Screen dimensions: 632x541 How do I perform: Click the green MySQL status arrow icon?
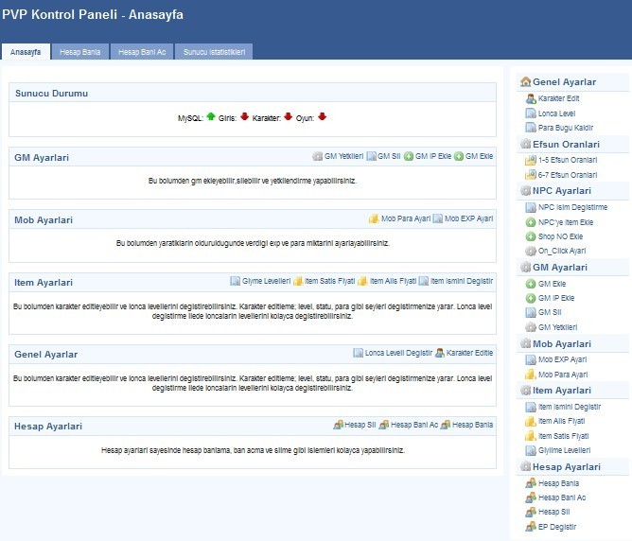point(211,116)
